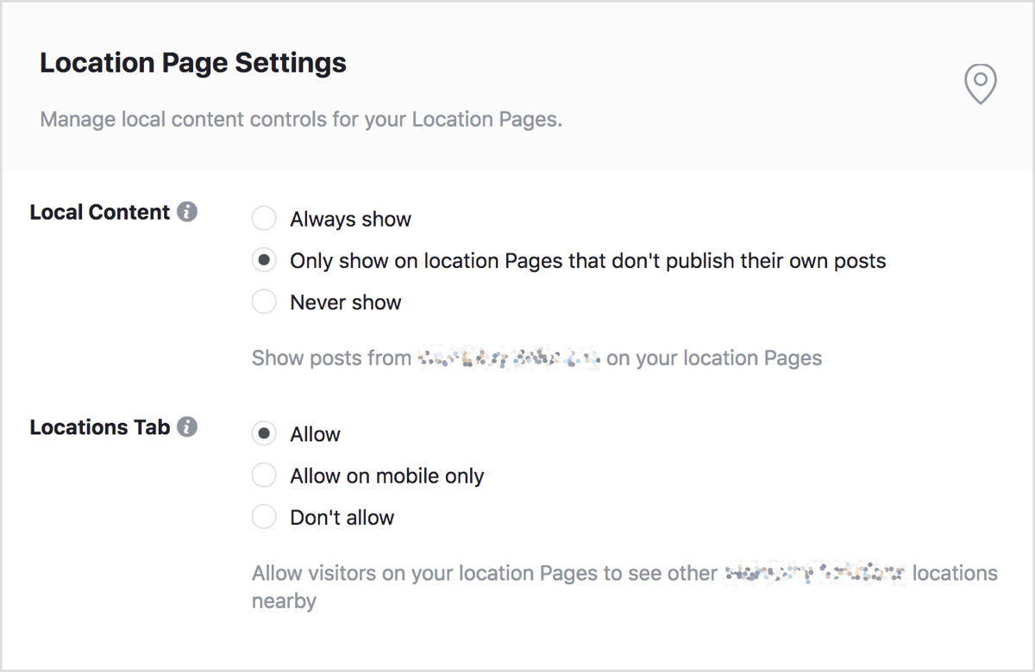Select the Never show option
The height and width of the screenshot is (672, 1035).
[x=264, y=302]
